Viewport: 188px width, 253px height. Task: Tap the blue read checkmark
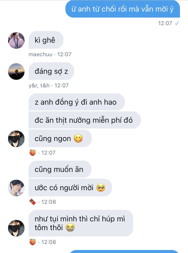point(177,23)
